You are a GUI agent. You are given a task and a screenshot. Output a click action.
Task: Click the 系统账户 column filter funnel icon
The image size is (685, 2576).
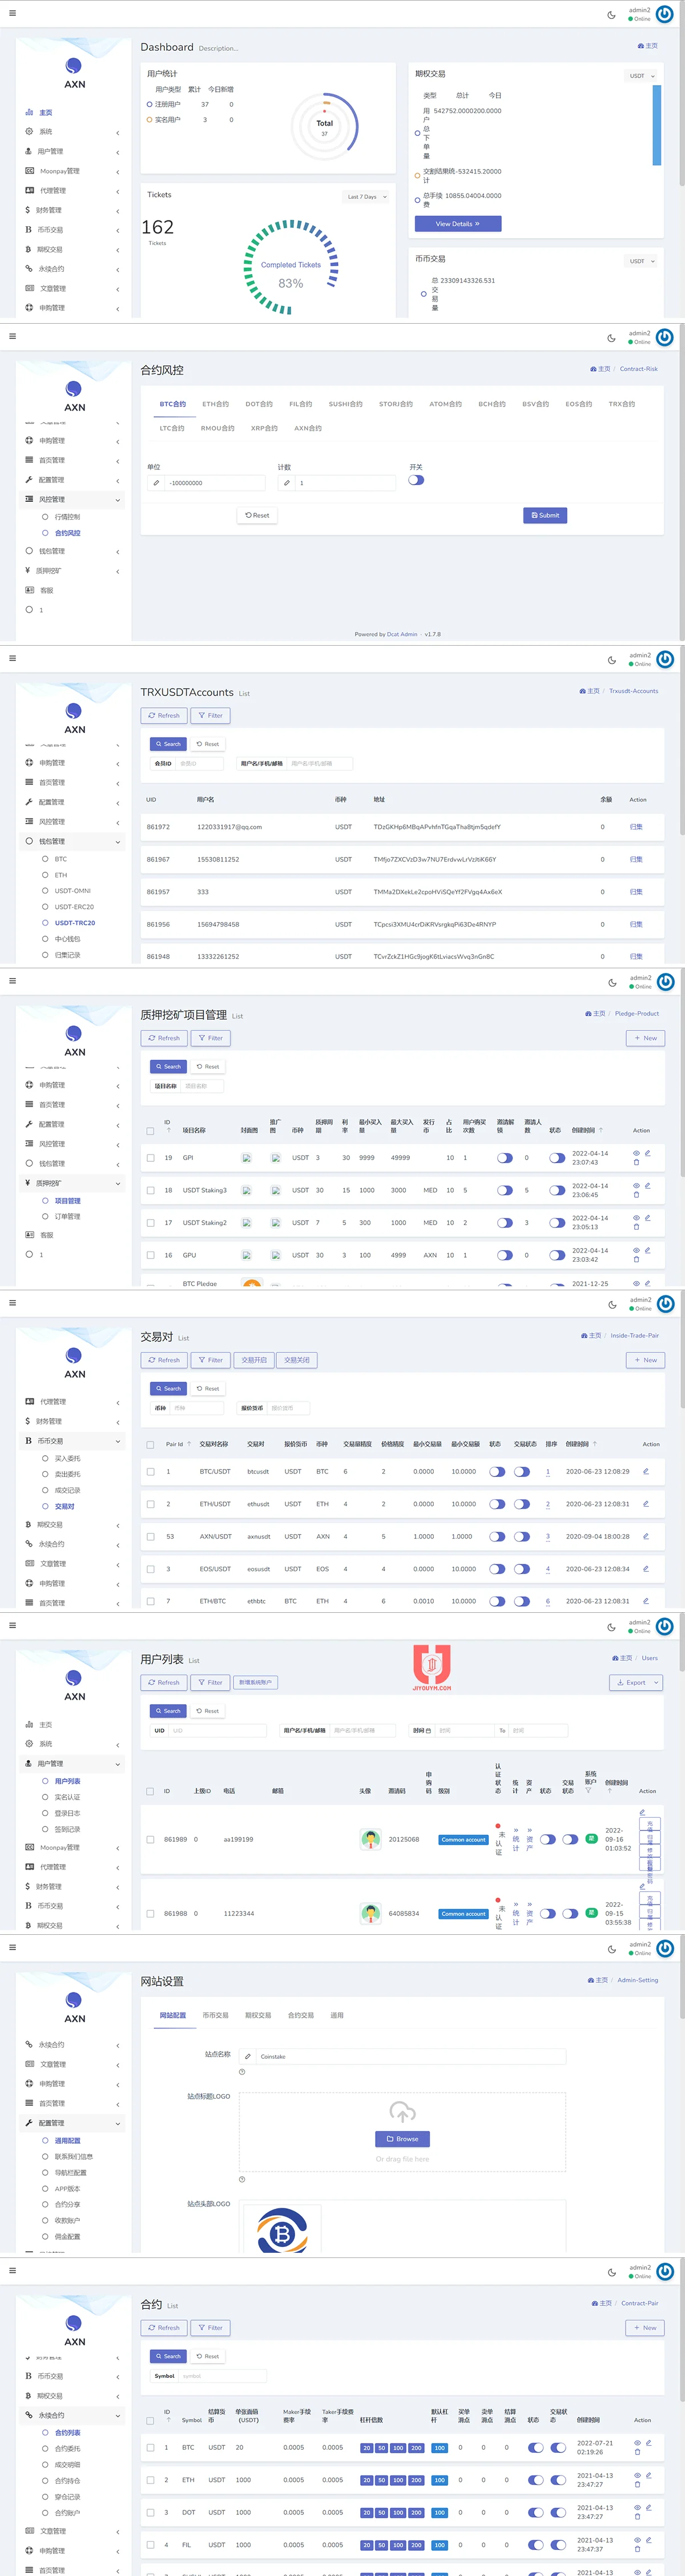(x=588, y=1790)
